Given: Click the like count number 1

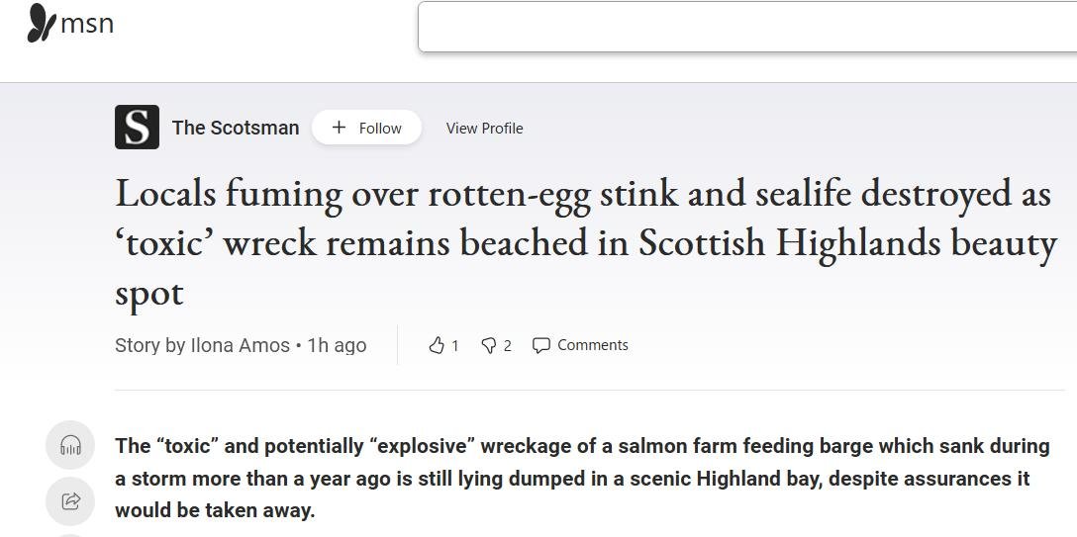Looking at the screenshot, I should point(455,345).
